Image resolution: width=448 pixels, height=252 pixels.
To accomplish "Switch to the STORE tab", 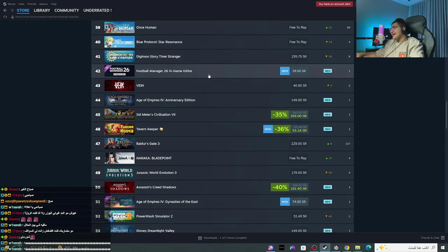I will click(x=23, y=10).
